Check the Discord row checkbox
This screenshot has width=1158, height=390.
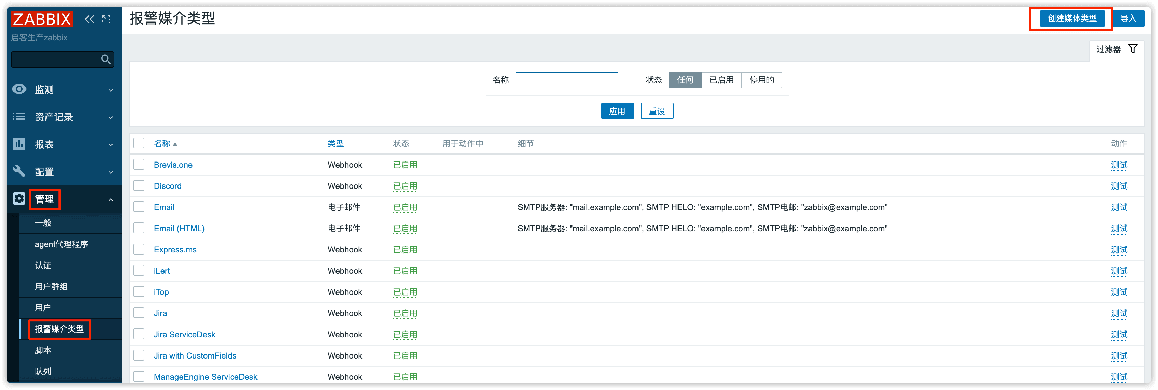pyautogui.click(x=139, y=185)
